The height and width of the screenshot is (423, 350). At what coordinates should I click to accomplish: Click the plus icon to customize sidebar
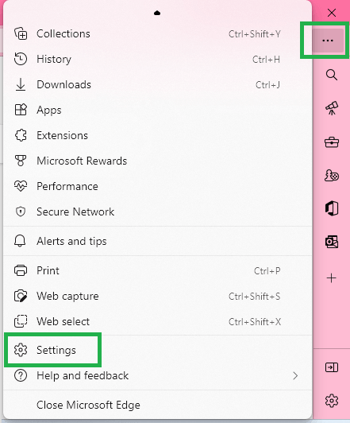[x=332, y=277]
